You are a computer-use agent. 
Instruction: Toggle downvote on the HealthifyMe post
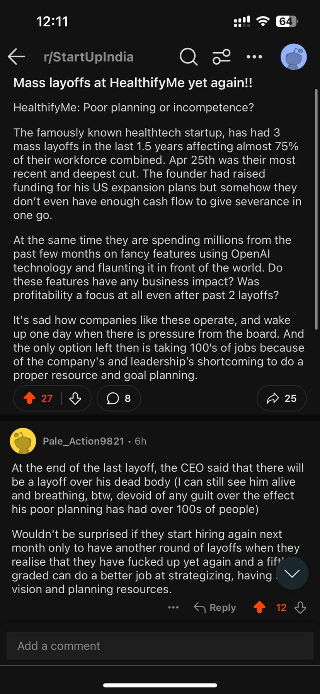coord(75,398)
